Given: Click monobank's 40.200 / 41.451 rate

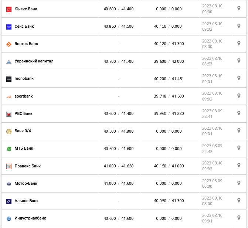Looking at the screenshot, I should pos(169,79).
